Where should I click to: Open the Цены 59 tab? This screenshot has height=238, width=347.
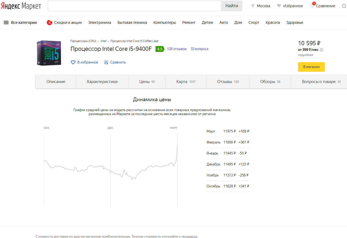(147, 82)
